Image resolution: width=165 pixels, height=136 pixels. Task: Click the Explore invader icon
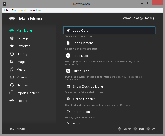(12, 101)
